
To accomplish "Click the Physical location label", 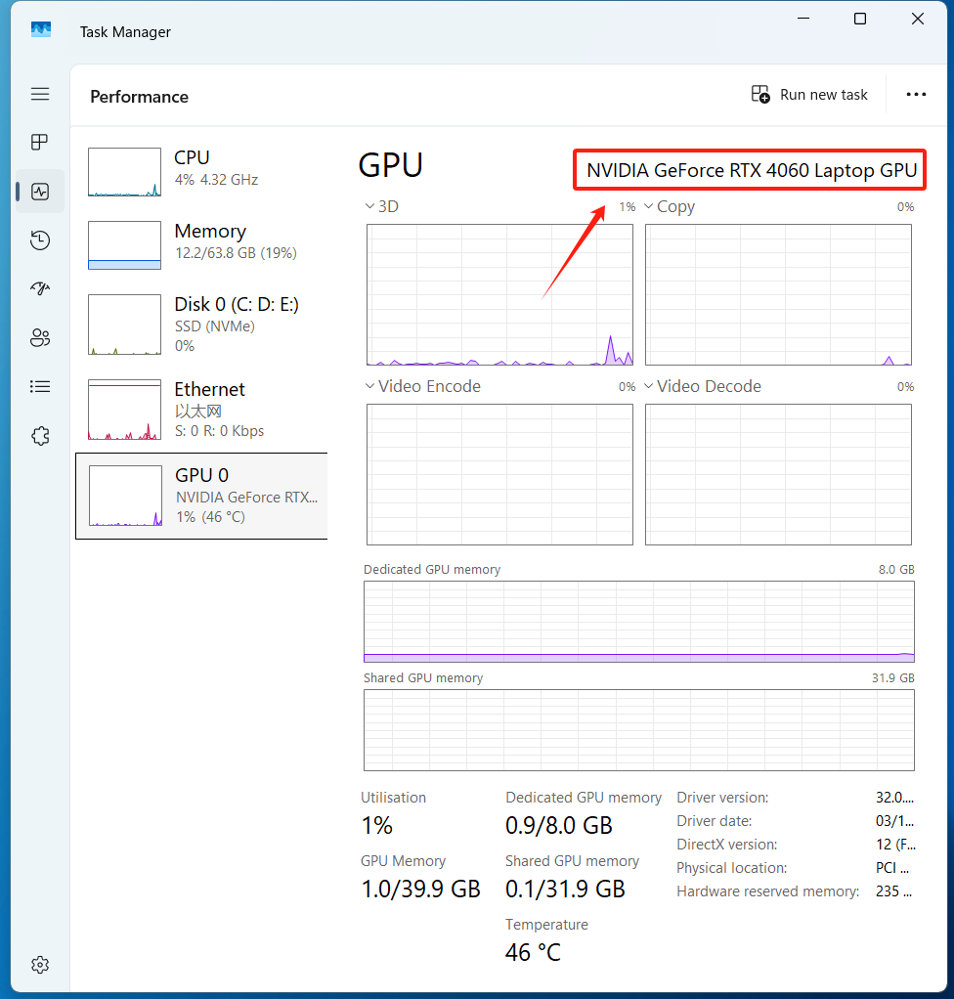I will pyautogui.click(x=731, y=868).
